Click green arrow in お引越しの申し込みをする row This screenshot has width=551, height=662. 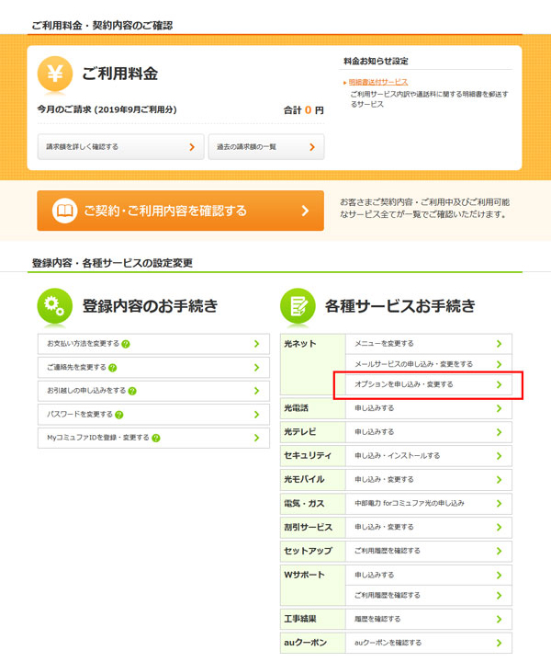[256, 391]
